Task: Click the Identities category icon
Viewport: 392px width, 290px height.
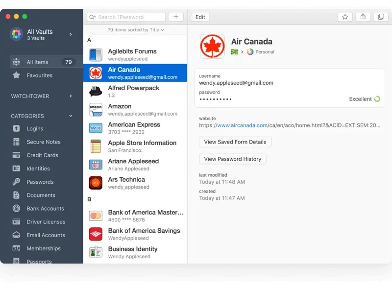Action: [16, 168]
